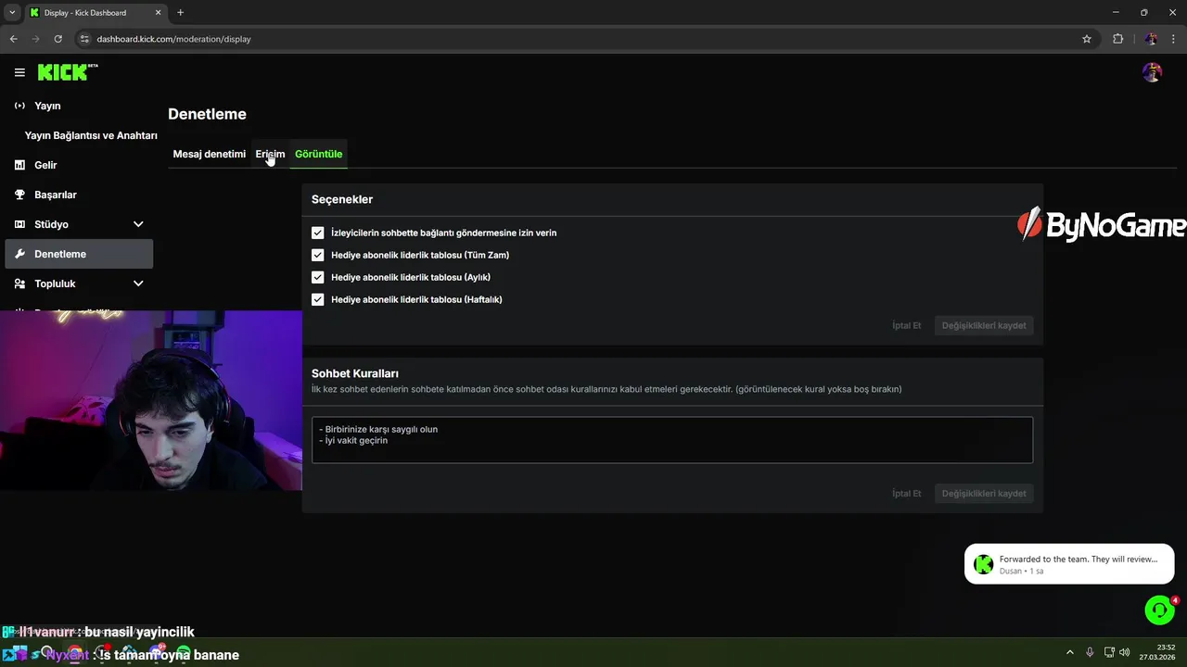Open the hamburger sidebar menu
Image resolution: width=1187 pixels, height=667 pixels.
[19, 72]
